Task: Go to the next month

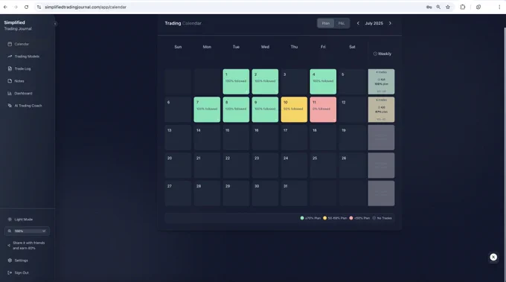Action: (x=390, y=23)
